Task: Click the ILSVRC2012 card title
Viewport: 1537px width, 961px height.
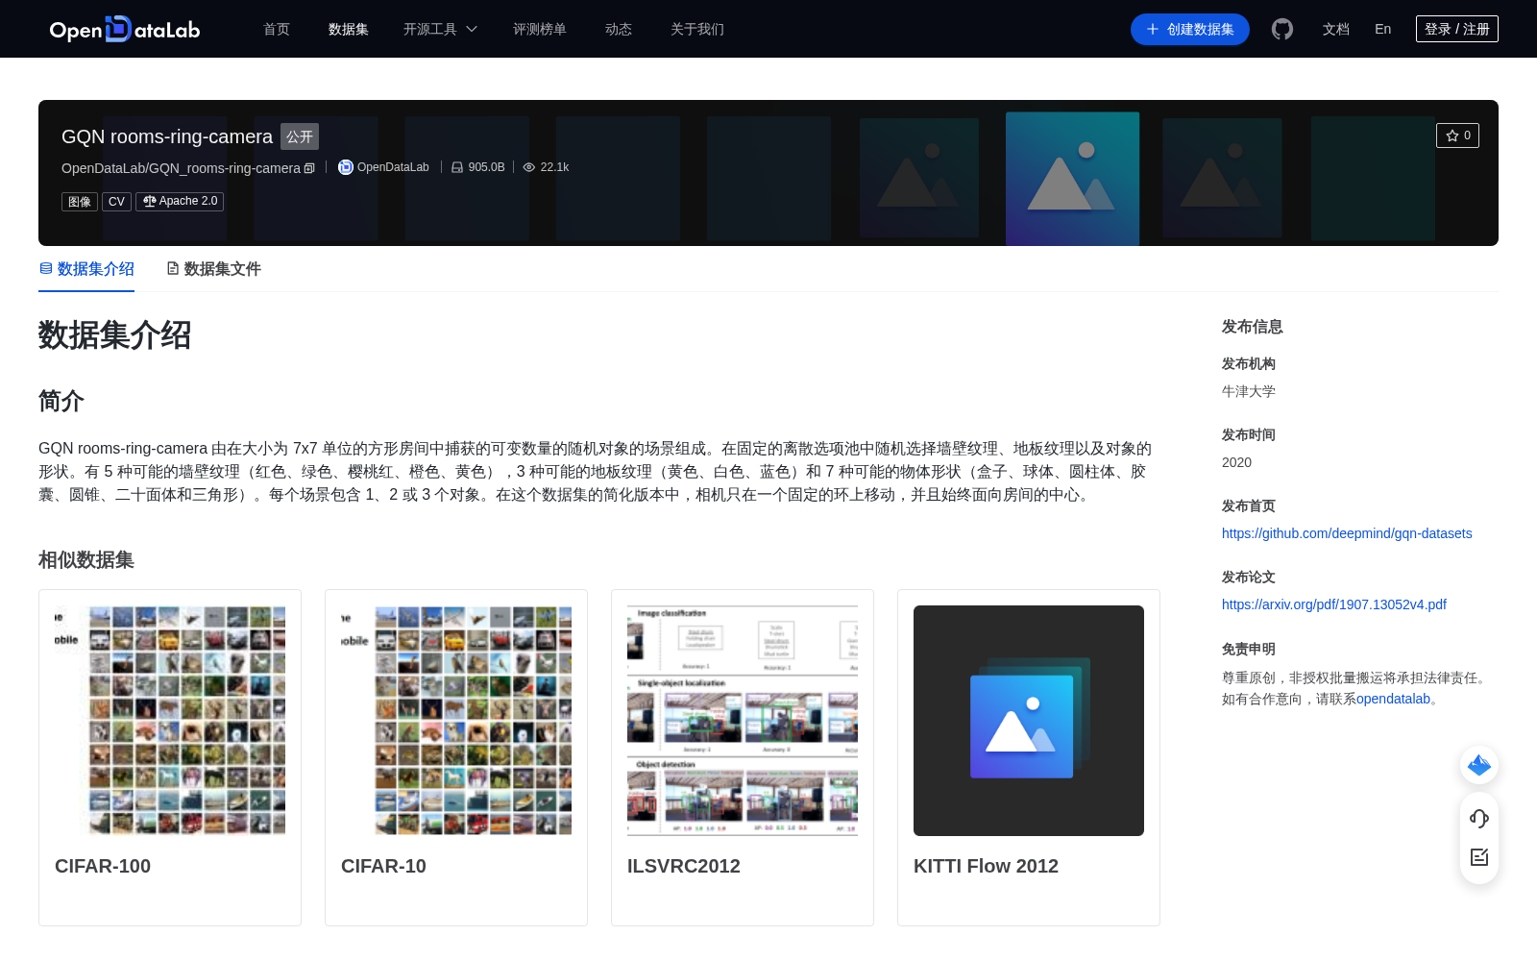Action: pos(684,866)
